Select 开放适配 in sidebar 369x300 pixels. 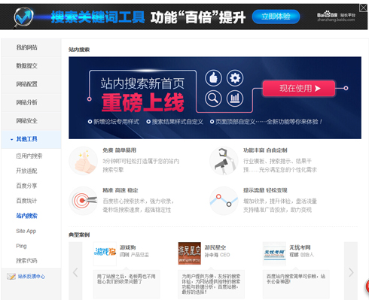[x=26, y=171]
